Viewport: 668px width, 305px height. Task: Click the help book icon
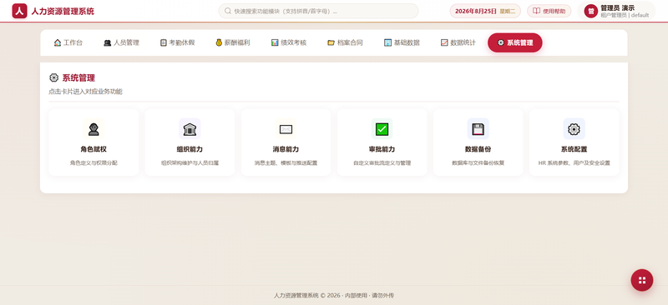tap(536, 11)
